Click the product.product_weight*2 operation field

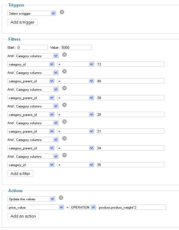click(x=132, y=207)
